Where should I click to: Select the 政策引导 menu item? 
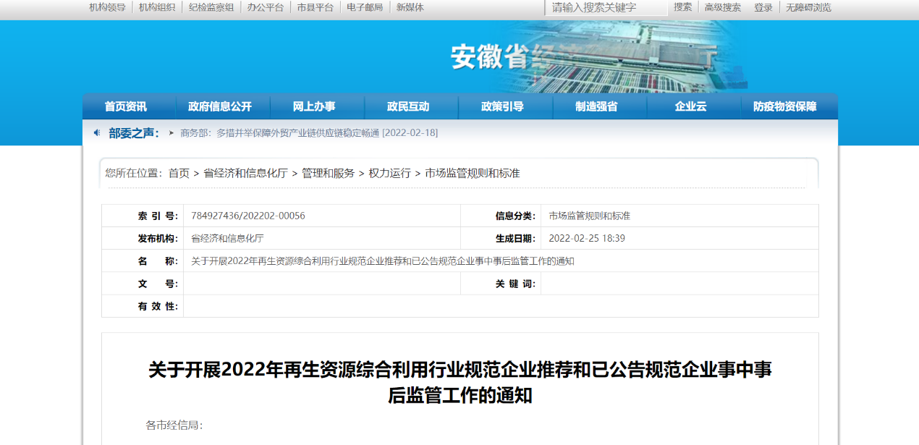[x=502, y=106]
